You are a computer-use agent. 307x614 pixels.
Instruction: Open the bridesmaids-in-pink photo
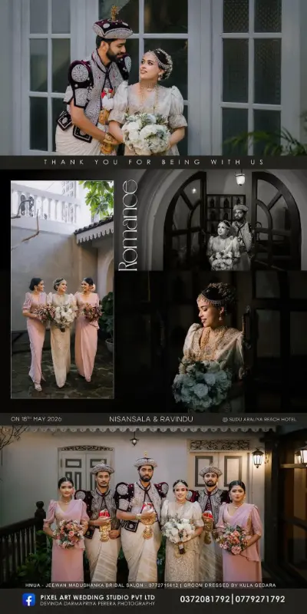(62, 289)
